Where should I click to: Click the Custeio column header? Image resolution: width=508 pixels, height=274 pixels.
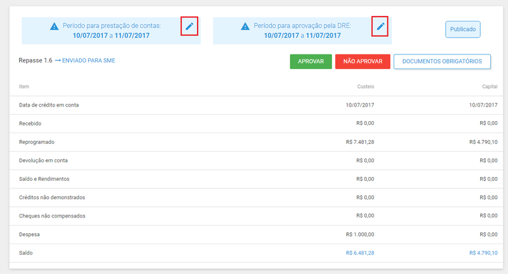pos(366,87)
